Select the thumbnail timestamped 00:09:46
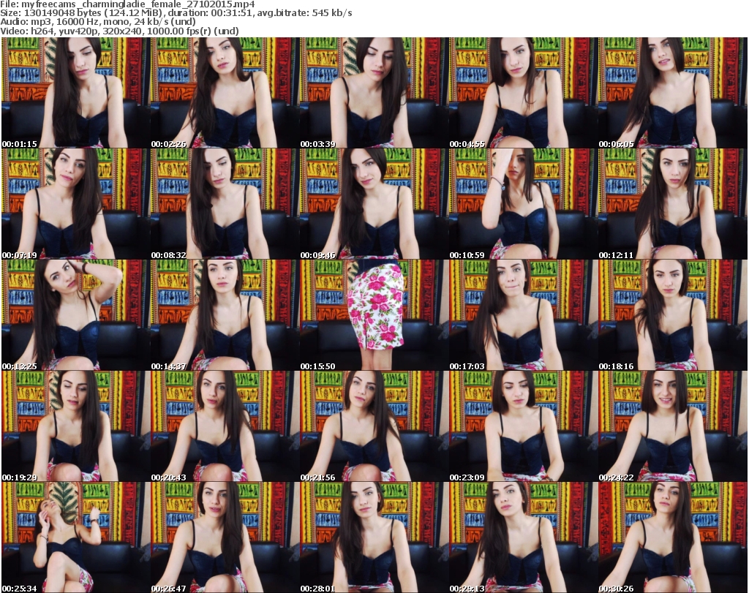Viewport: 749px width, 593px height. tap(374, 204)
